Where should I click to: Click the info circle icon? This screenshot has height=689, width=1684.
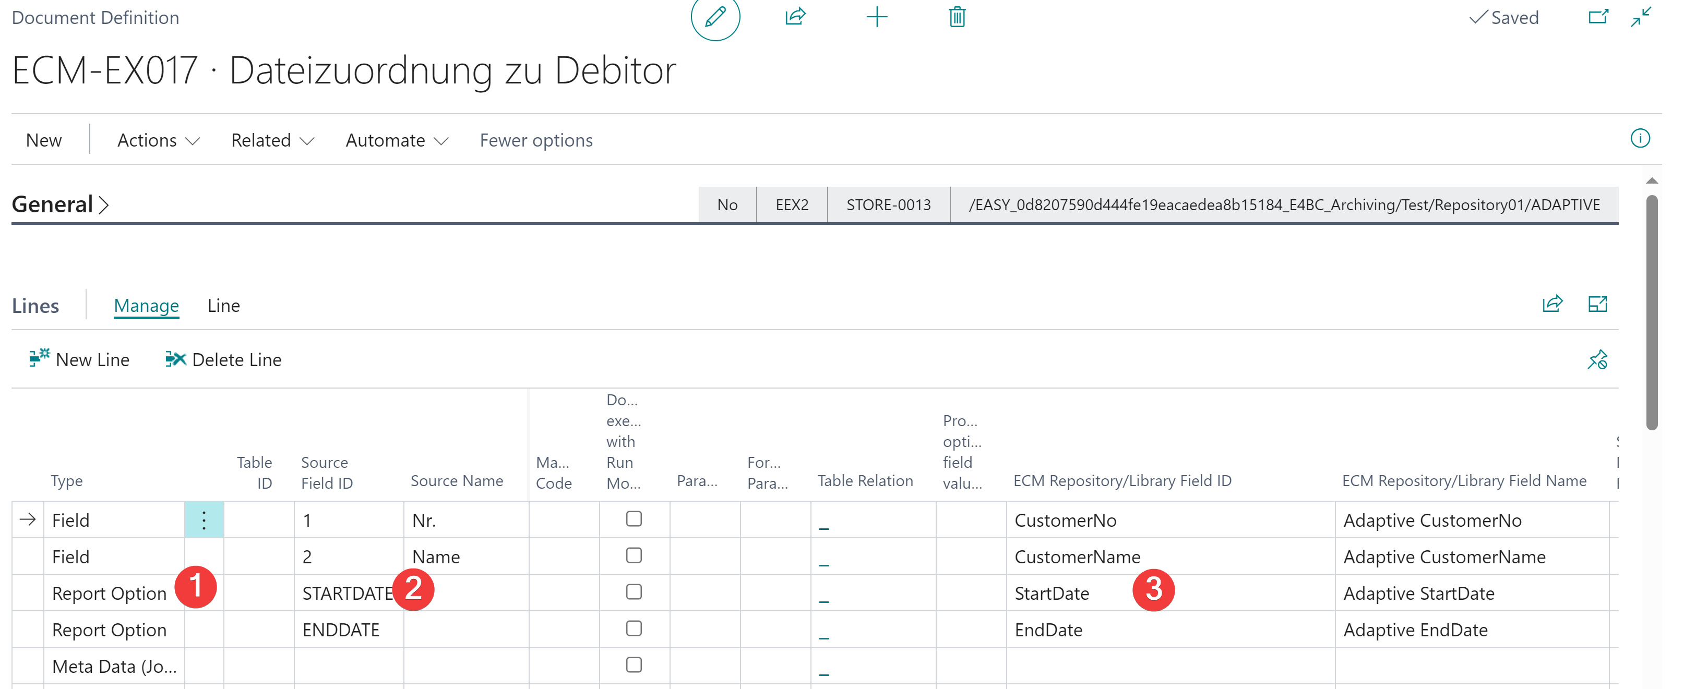point(1640,138)
